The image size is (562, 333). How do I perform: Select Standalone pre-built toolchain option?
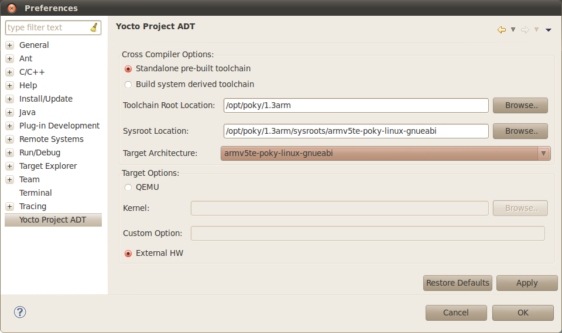click(x=128, y=69)
